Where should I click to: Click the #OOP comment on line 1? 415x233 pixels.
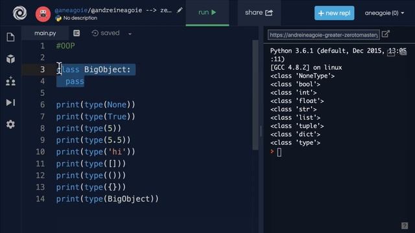click(65, 46)
